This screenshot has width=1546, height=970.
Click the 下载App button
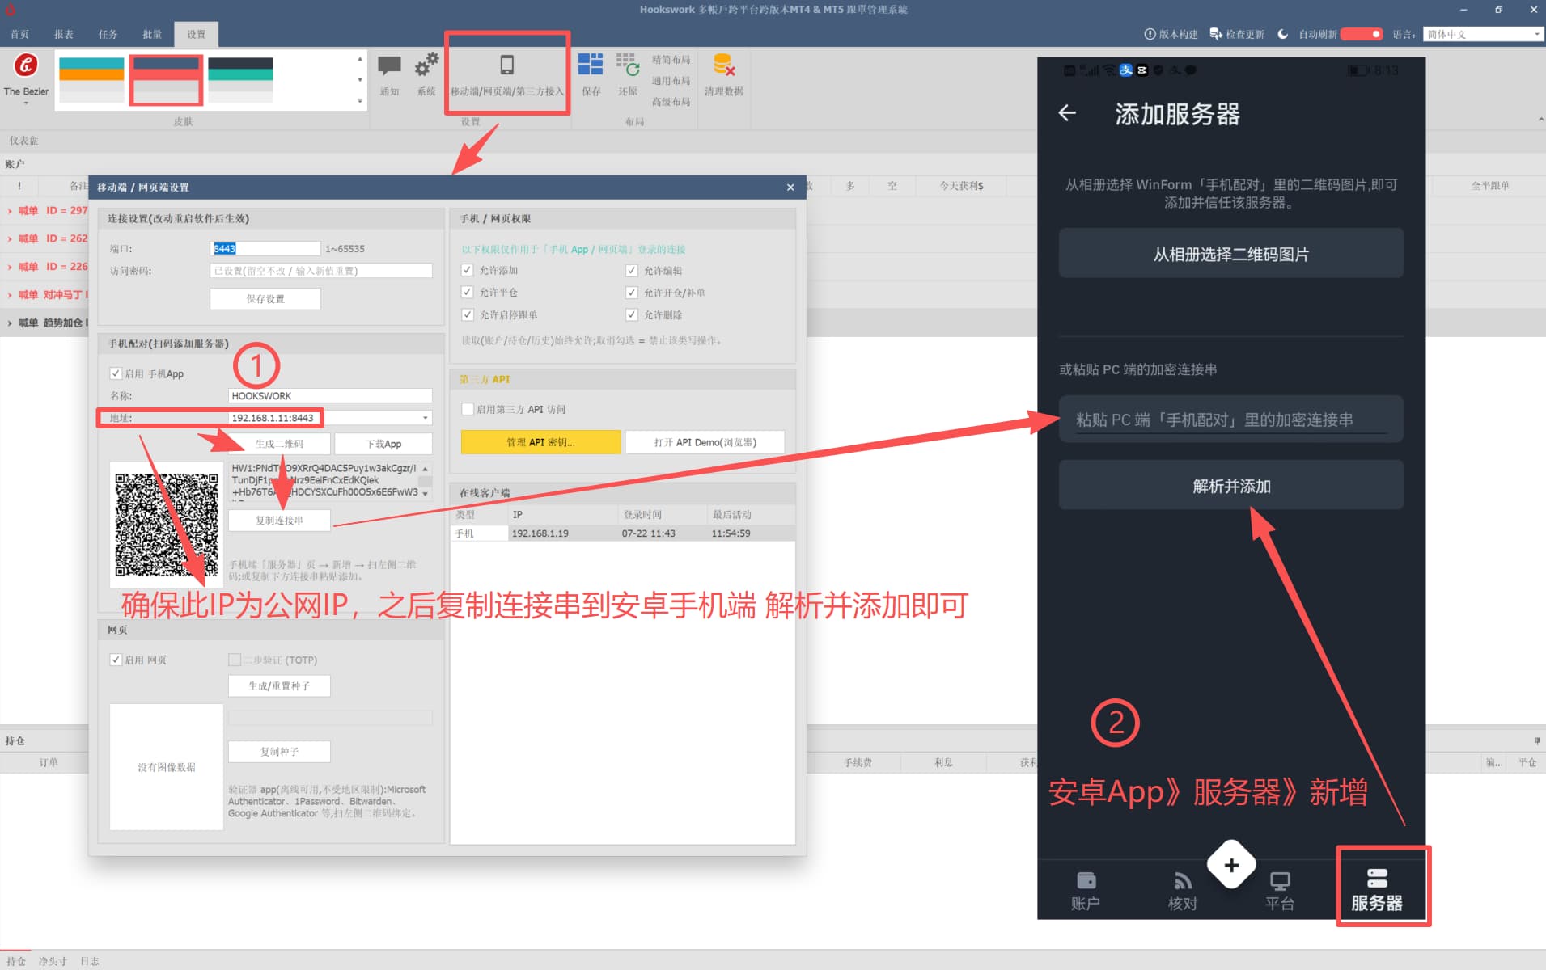coord(383,444)
